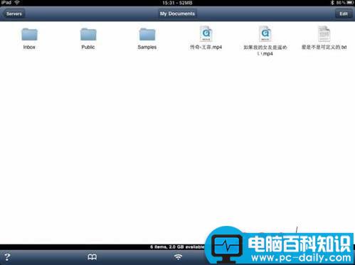
Task: Tap the Edit button
Action: point(344,13)
